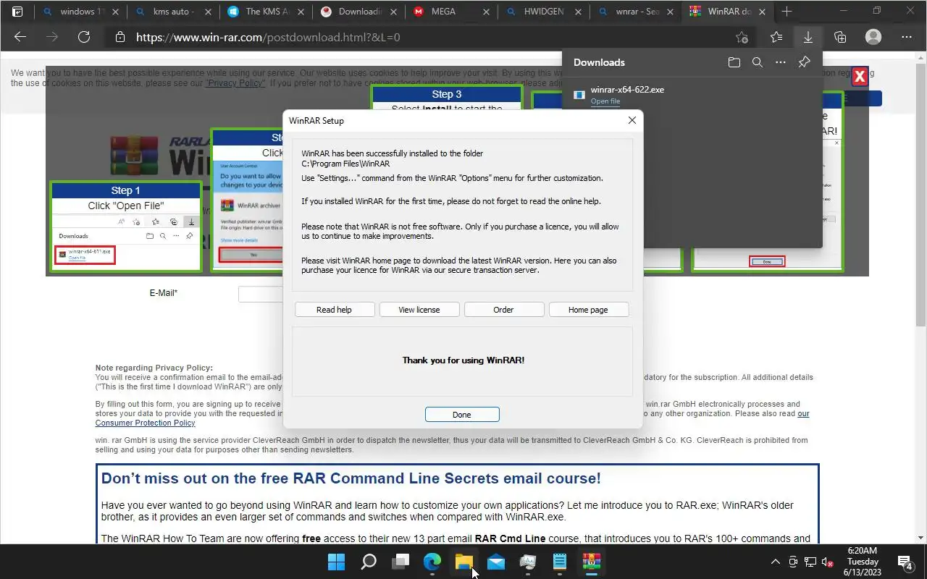Click the View license button

pyautogui.click(x=419, y=310)
